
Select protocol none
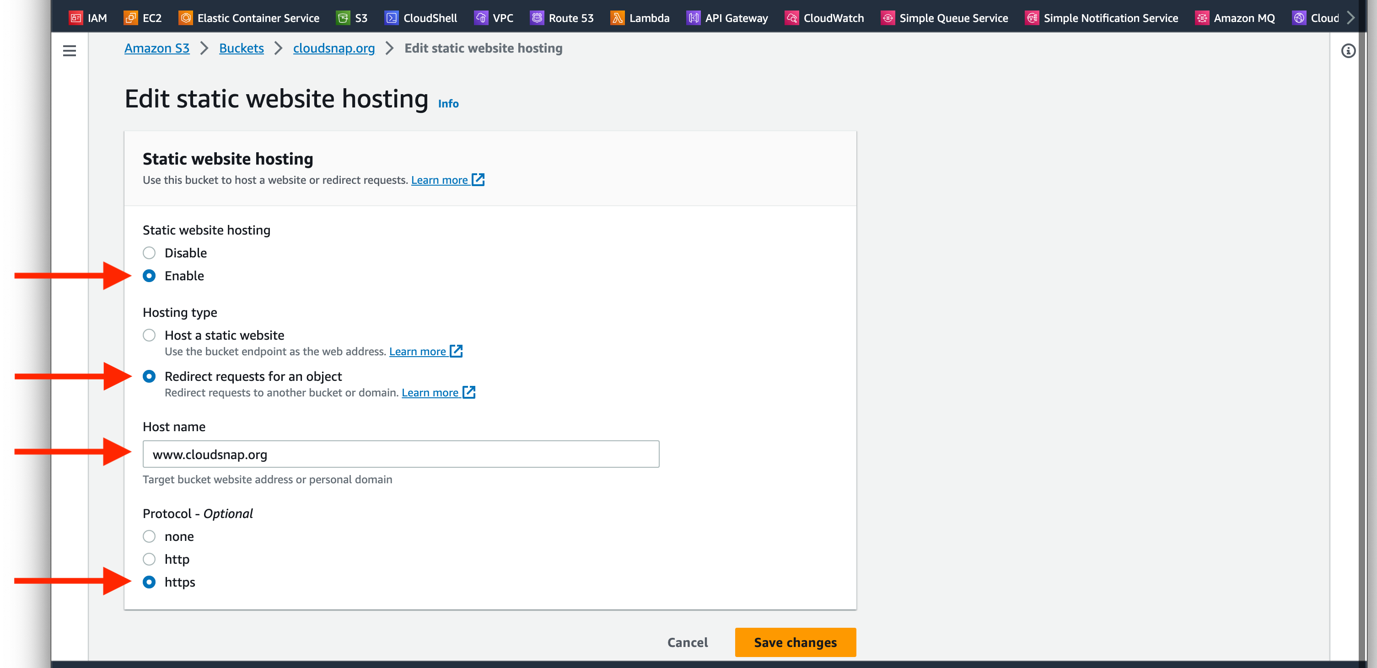(149, 536)
